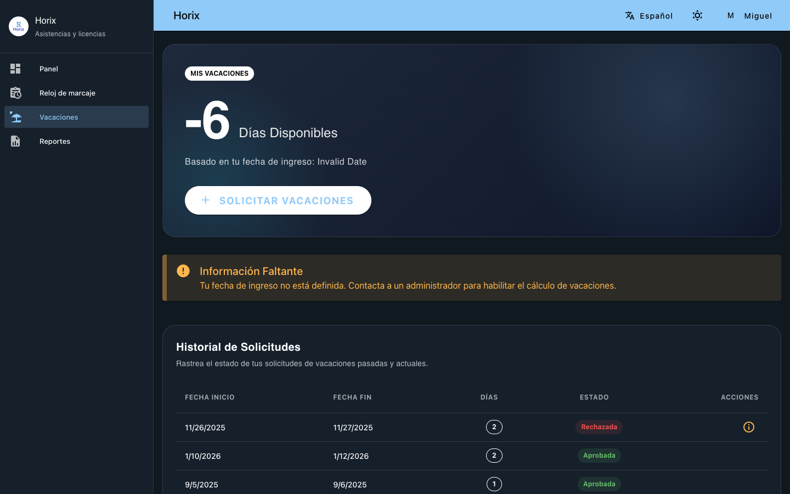Open info icon for the rejected request
This screenshot has width=790, height=494.
[x=748, y=427]
